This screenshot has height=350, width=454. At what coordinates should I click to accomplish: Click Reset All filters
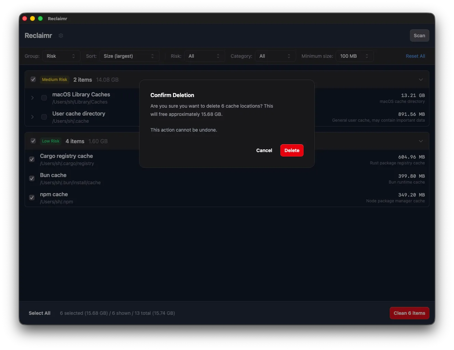[415, 56]
